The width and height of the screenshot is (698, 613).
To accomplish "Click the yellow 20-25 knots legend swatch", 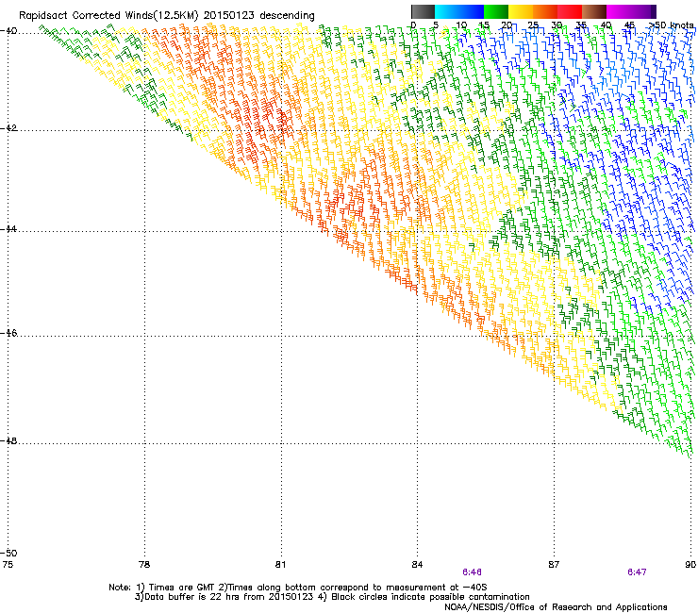I will (x=521, y=11).
